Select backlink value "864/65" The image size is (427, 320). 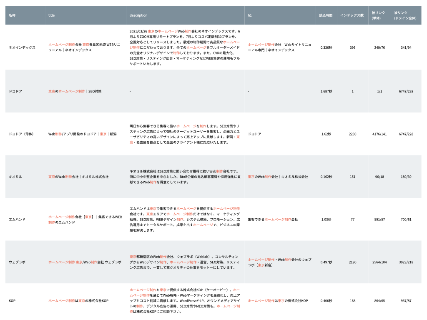click(x=379, y=301)
